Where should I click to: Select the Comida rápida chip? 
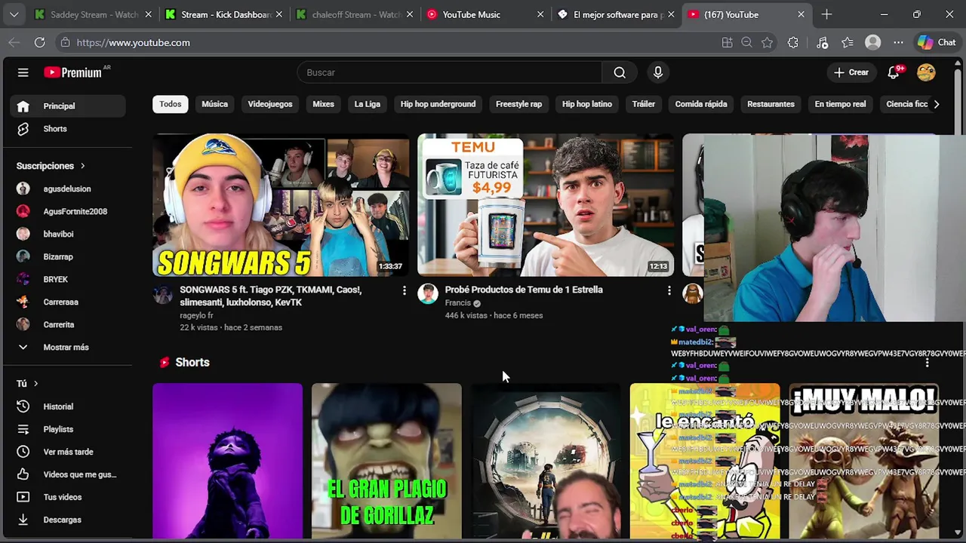[x=701, y=104]
